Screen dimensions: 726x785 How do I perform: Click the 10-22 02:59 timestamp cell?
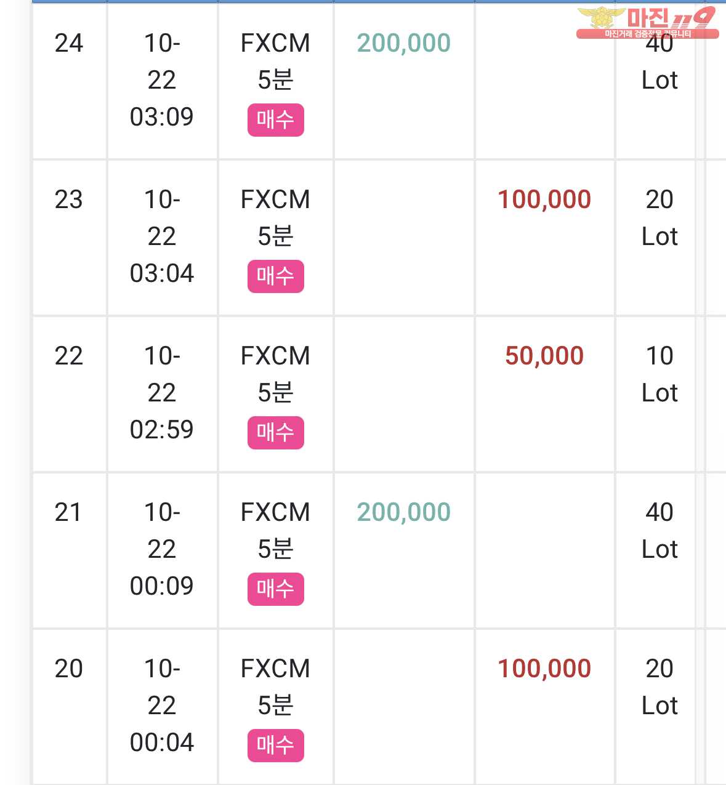162,393
